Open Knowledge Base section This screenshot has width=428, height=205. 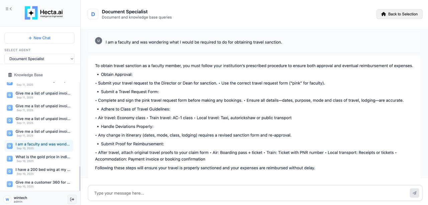click(x=28, y=75)
